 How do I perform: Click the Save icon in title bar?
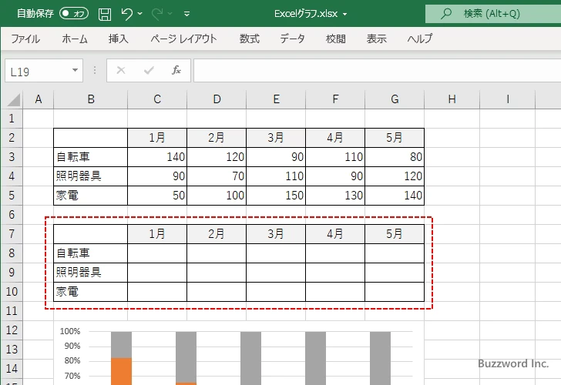click(x=105, y=14)
